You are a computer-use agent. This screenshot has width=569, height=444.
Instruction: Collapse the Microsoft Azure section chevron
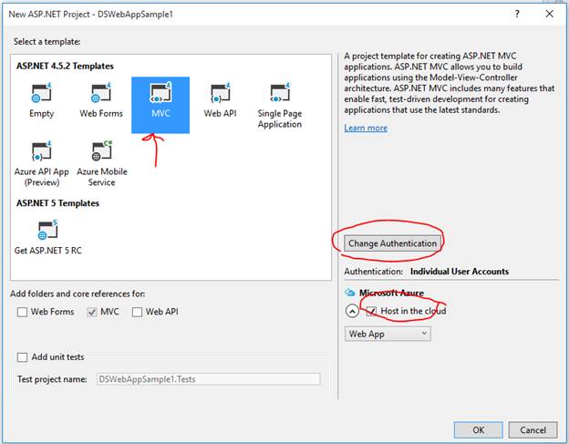click(352, 311)
